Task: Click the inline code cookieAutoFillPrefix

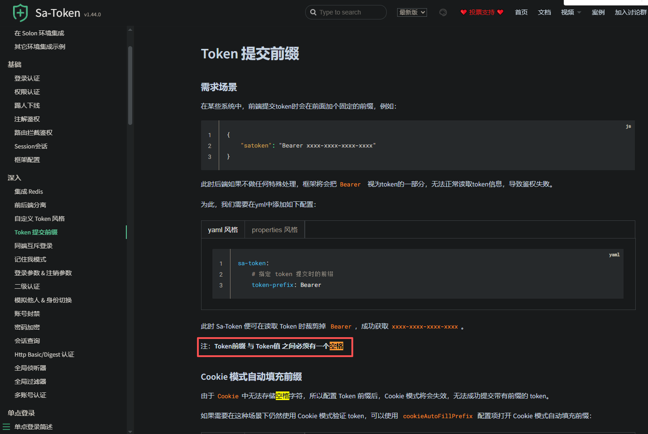Action: (437, 416)
